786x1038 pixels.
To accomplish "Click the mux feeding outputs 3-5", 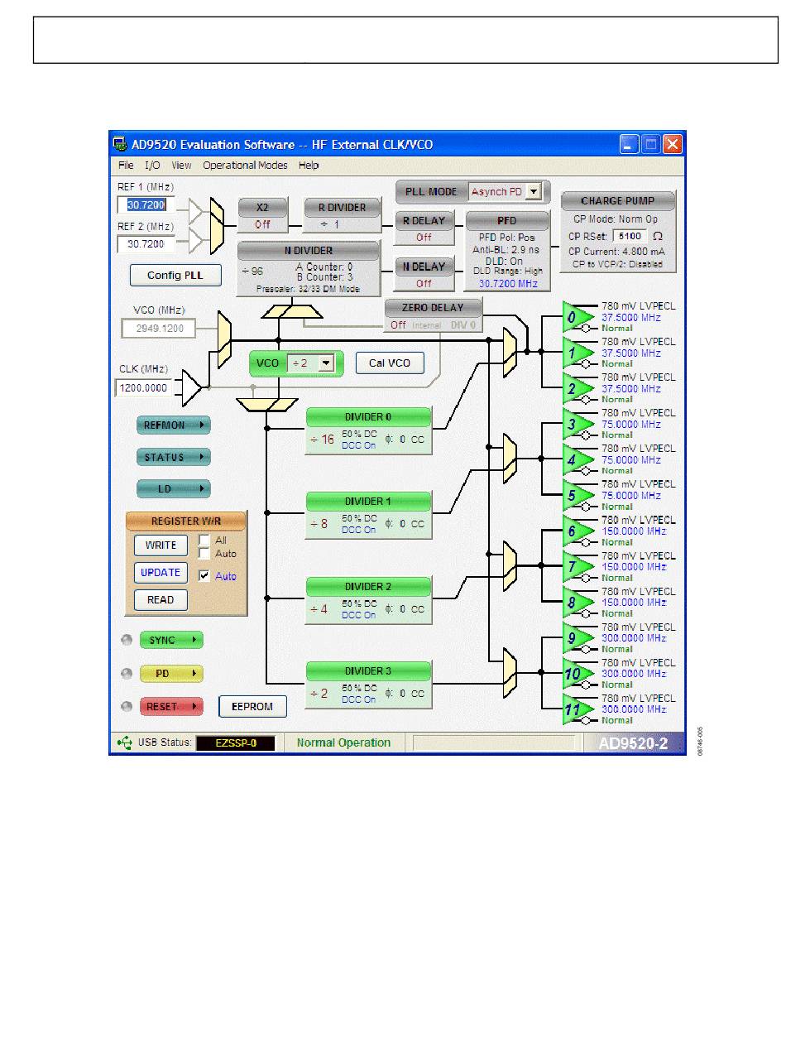I will coord(510,458).
